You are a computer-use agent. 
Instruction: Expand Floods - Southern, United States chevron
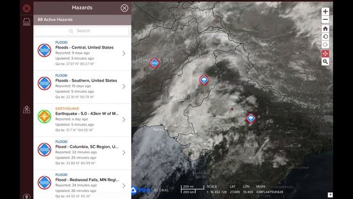click(x=124, y=86)
